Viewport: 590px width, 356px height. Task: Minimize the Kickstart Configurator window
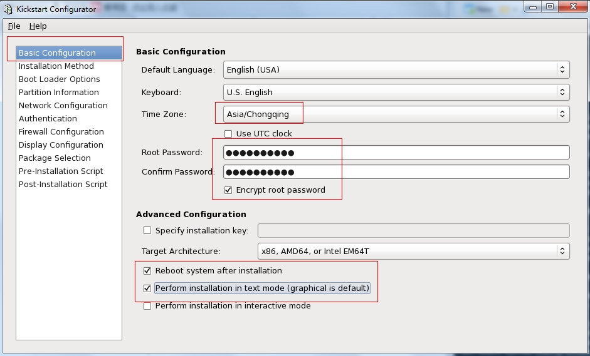[x=532, y=7]
